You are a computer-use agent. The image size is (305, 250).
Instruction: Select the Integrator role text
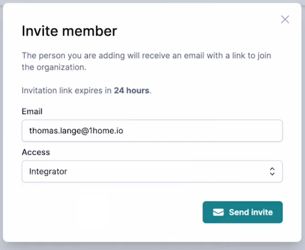(48, 172)
